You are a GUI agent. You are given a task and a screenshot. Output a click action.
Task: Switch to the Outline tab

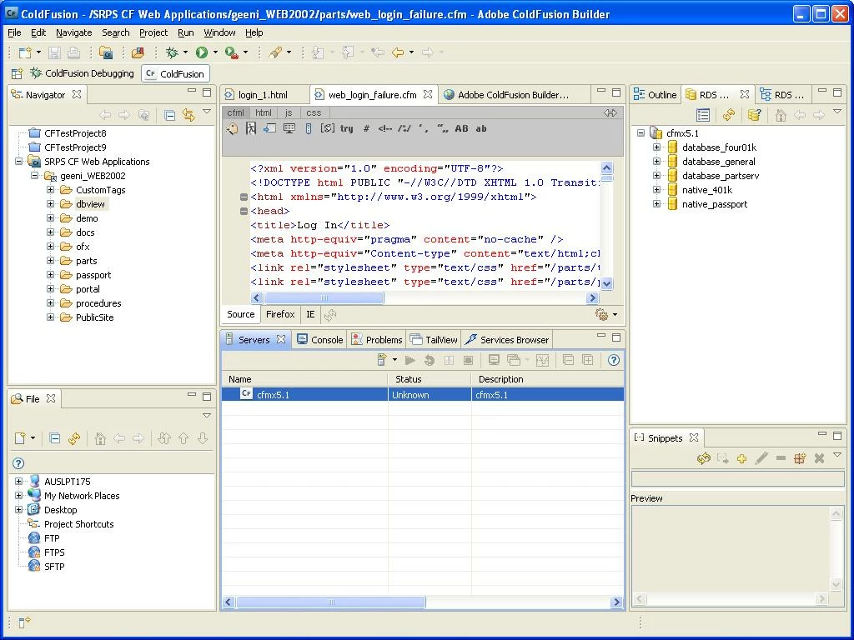point(656,95)
